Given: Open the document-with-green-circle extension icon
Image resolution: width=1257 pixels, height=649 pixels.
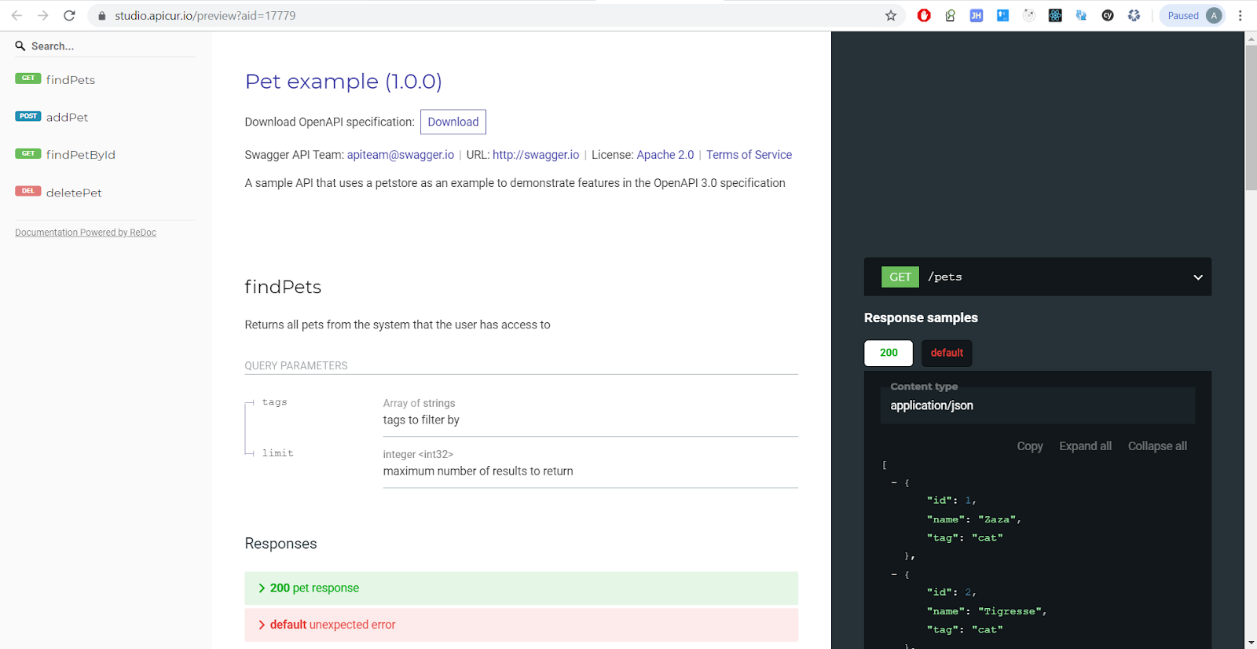Looking at the screenshot, I should click(x=951, y=16).
